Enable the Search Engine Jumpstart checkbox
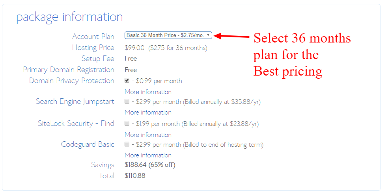Screen dimensions: 386x194 click(x=127, y=101)
